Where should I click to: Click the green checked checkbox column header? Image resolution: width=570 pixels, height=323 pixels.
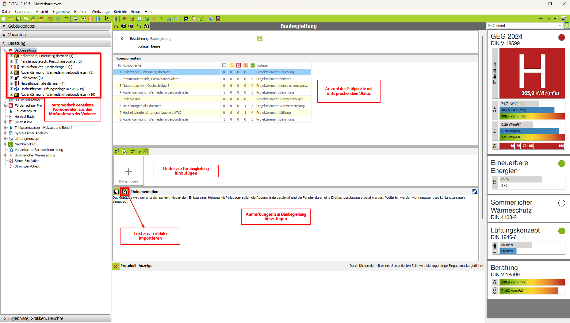click(x=253, y=65)
